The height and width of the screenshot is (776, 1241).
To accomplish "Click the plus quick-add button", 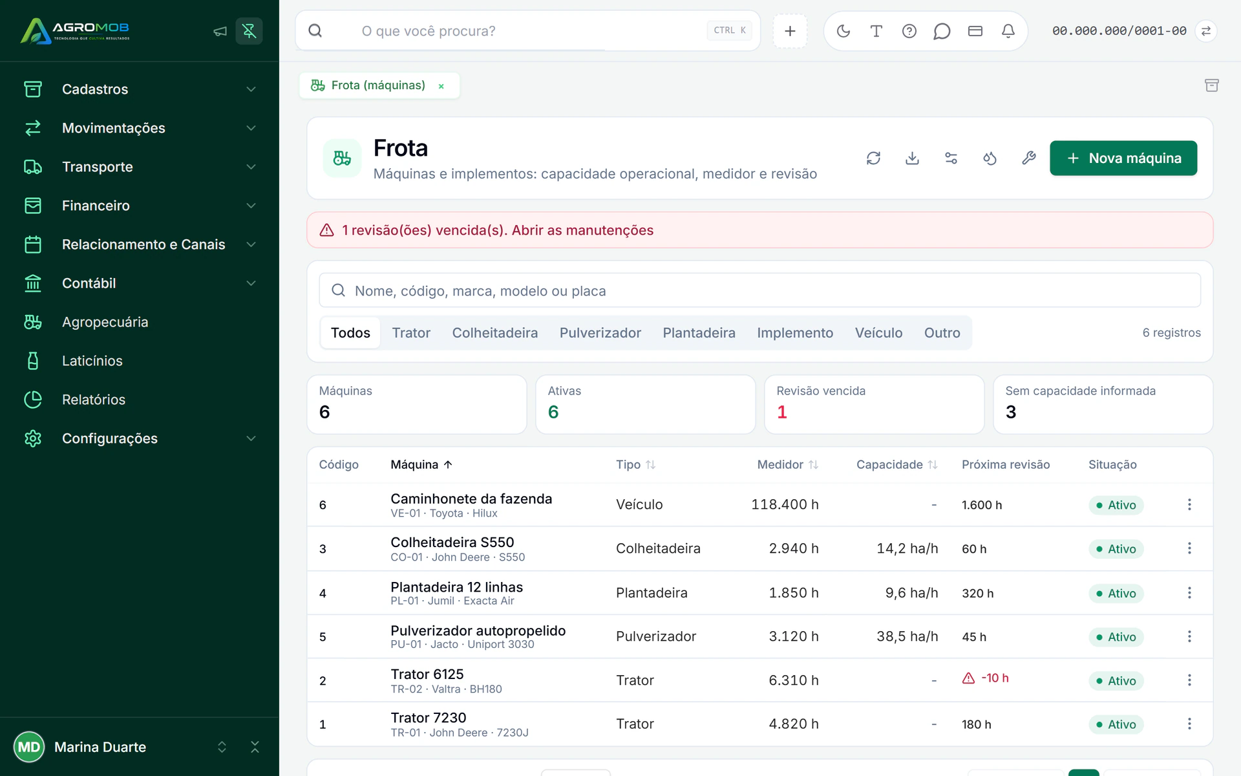I will click(x=790, y=31).
